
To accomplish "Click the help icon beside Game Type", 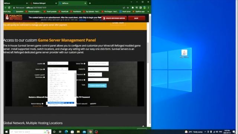I will (x=44, y=69).
